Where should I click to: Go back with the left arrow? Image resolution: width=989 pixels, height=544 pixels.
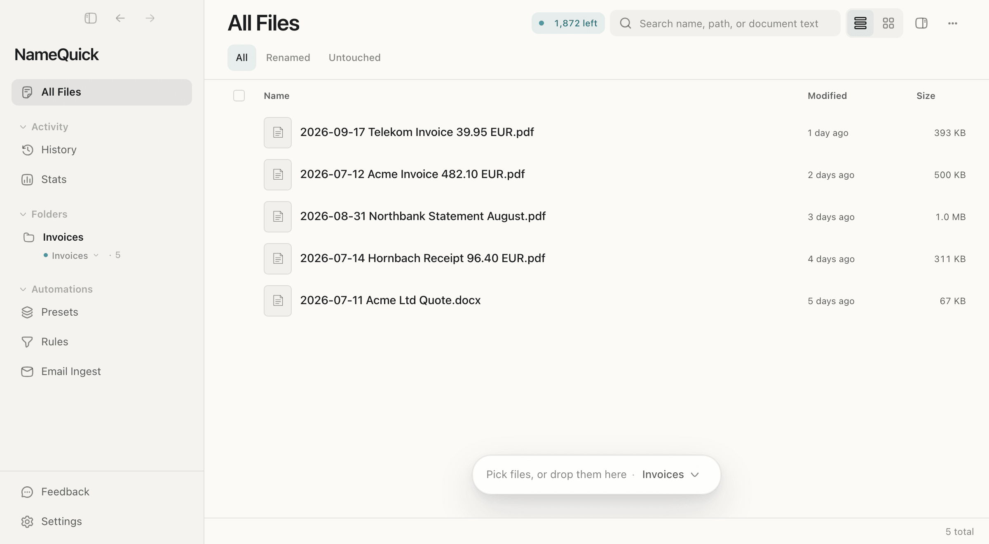[x=120, y=18]
